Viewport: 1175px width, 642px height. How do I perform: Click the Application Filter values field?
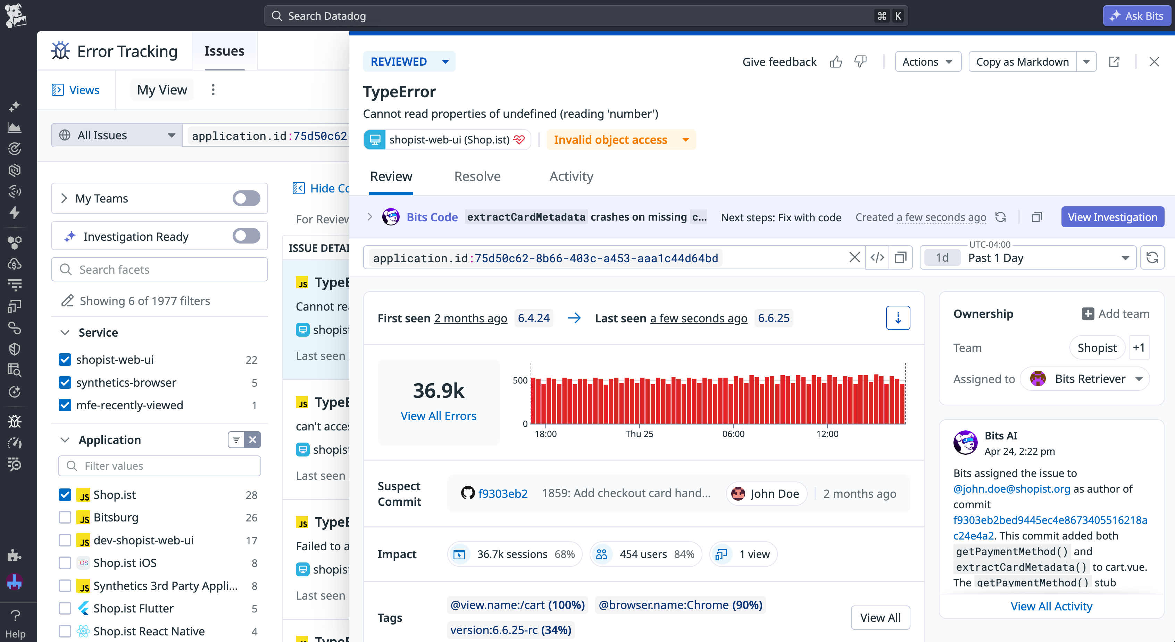tap(159, 466)
